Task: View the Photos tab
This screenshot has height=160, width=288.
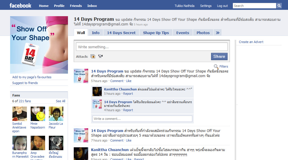Action: (203, 33)
